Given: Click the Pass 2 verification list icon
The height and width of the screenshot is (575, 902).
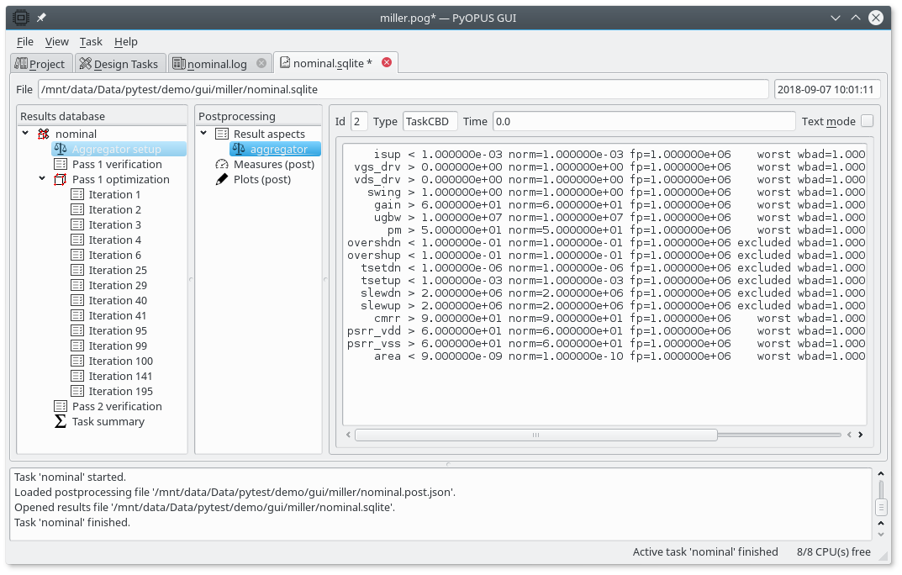Looking at the screenshot, I should click(60, 406).
